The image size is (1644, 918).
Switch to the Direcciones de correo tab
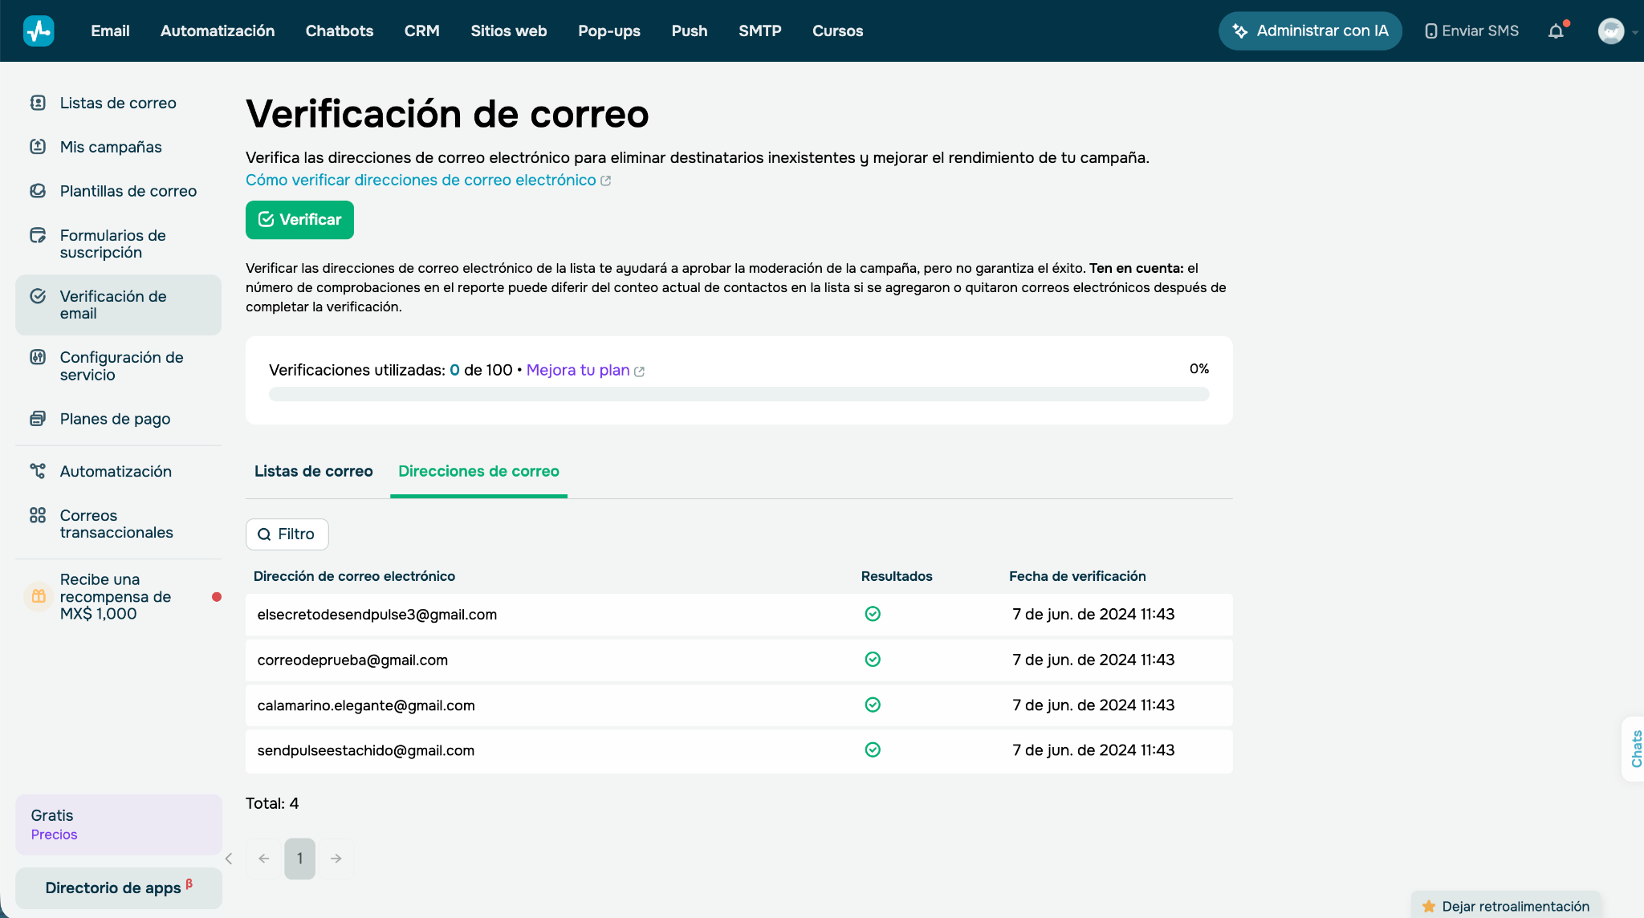(478, 471)
